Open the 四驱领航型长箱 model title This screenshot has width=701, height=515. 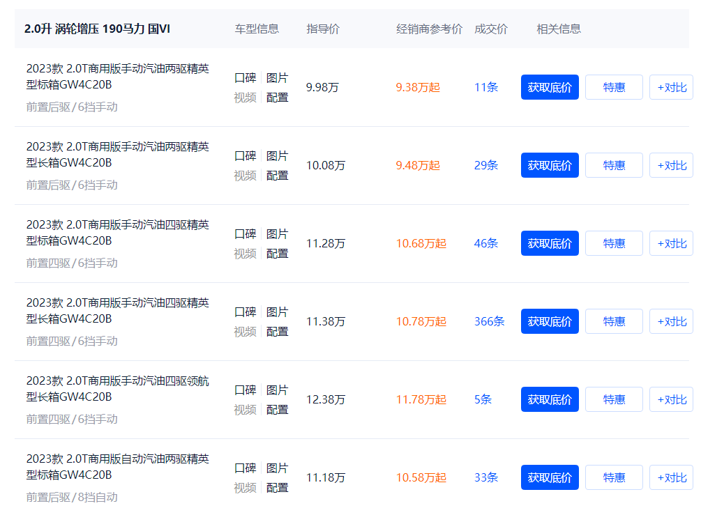tap(117, 389)
